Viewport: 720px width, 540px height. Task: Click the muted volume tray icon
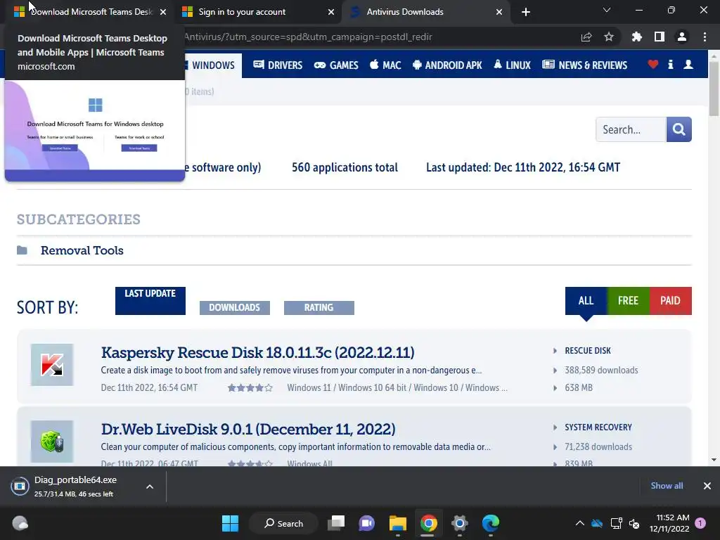634,523
